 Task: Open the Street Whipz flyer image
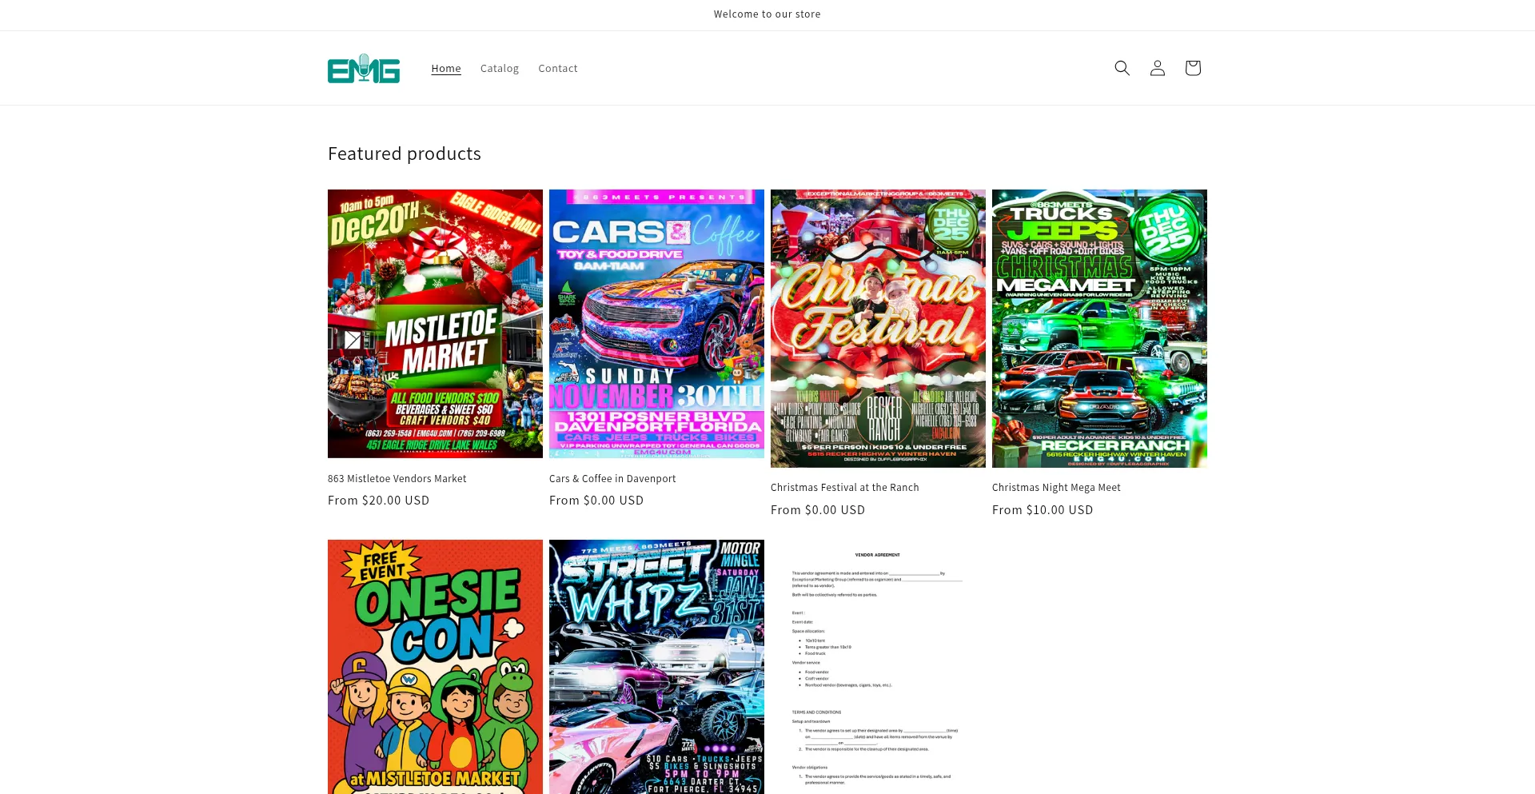tap(656, 667)
